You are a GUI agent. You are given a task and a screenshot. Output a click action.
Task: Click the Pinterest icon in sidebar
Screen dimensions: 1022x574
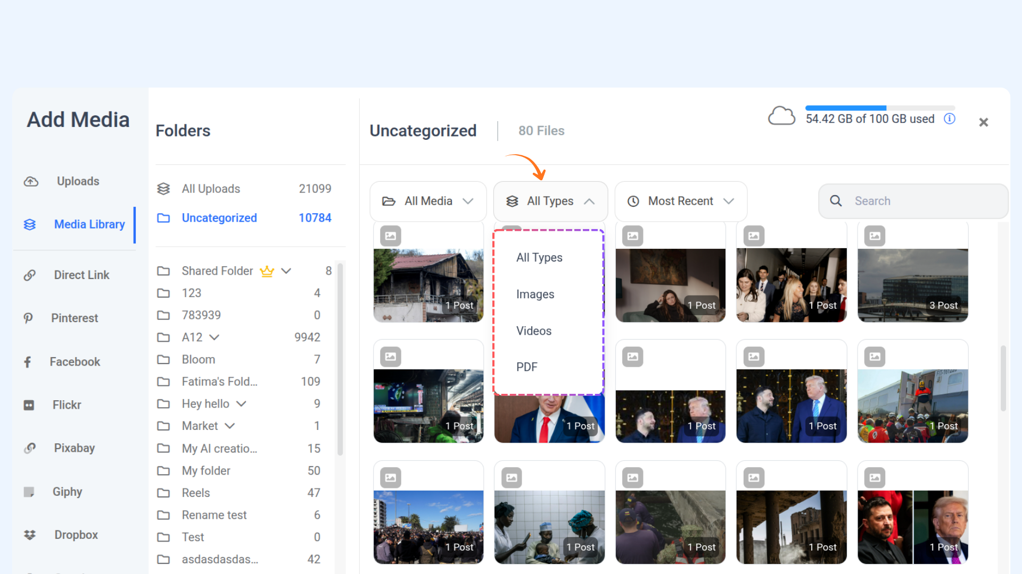pos(29,318)
